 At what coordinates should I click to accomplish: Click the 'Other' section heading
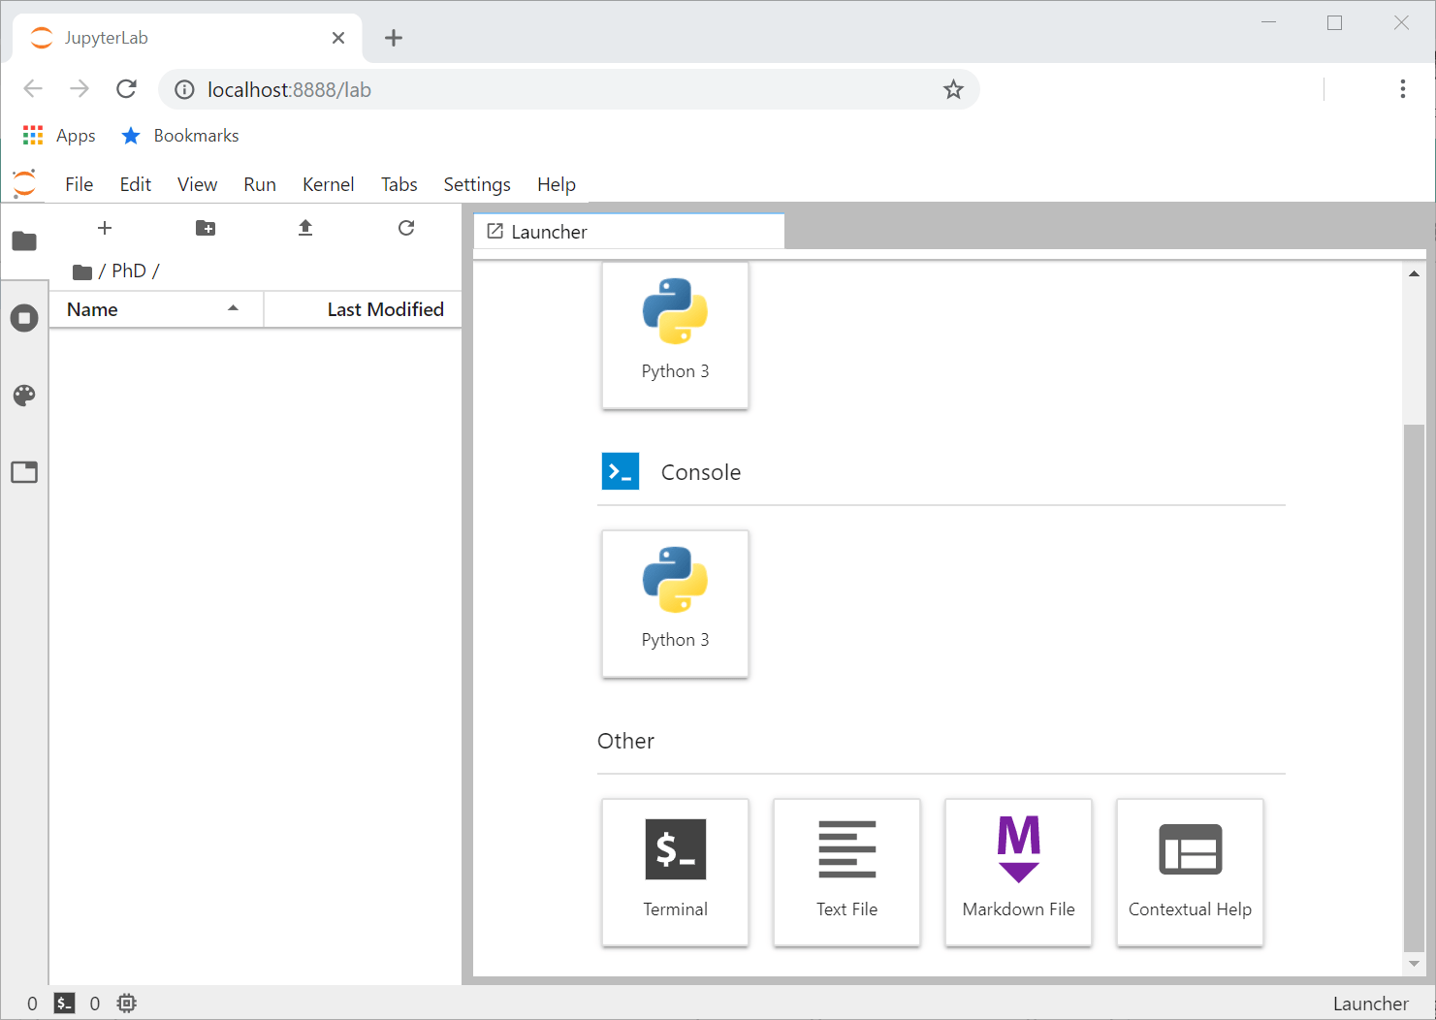tap(625, 741)
